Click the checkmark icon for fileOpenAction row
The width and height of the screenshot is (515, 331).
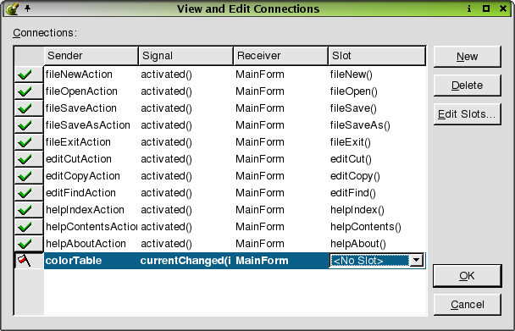coord(25,91)
